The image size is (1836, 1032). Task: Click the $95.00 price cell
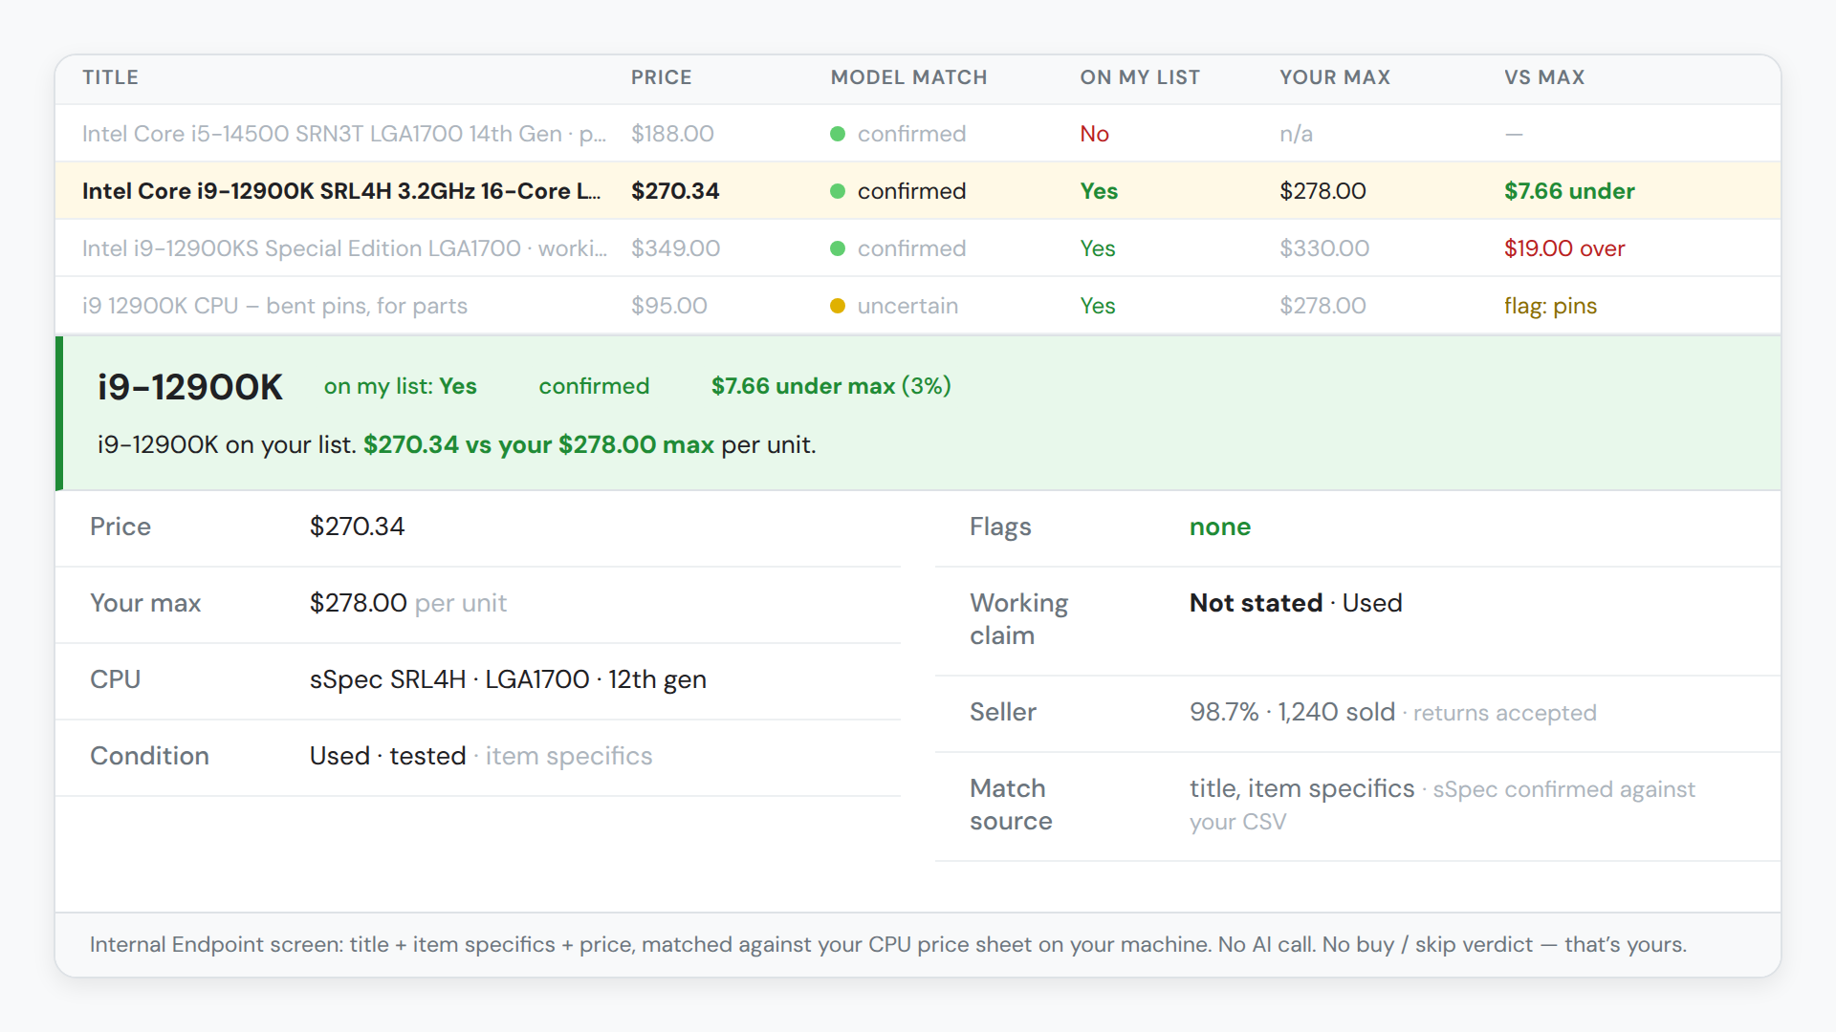669,306
